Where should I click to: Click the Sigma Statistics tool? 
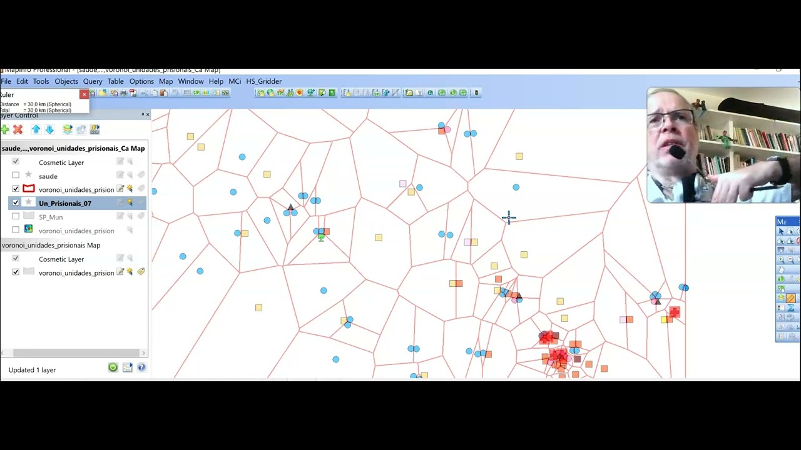click(790, 308)
